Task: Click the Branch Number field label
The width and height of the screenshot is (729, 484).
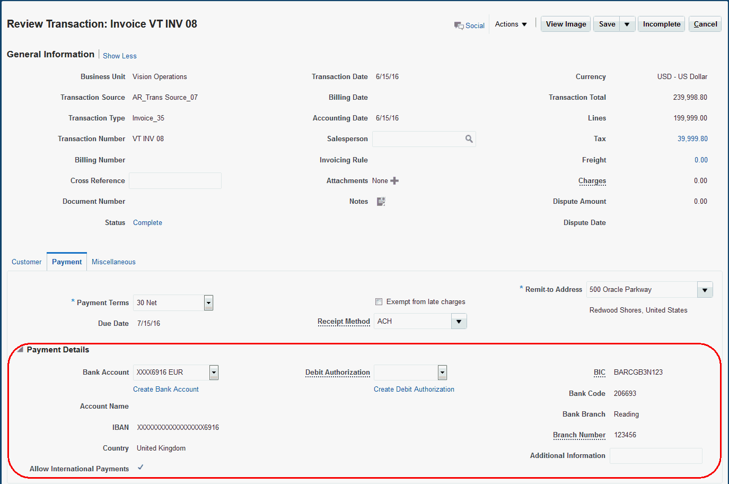Action: [x=579, y=435]
